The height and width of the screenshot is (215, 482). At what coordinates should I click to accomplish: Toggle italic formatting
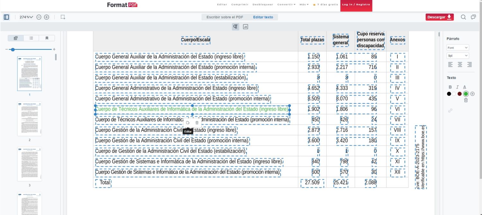click(457, 87)
